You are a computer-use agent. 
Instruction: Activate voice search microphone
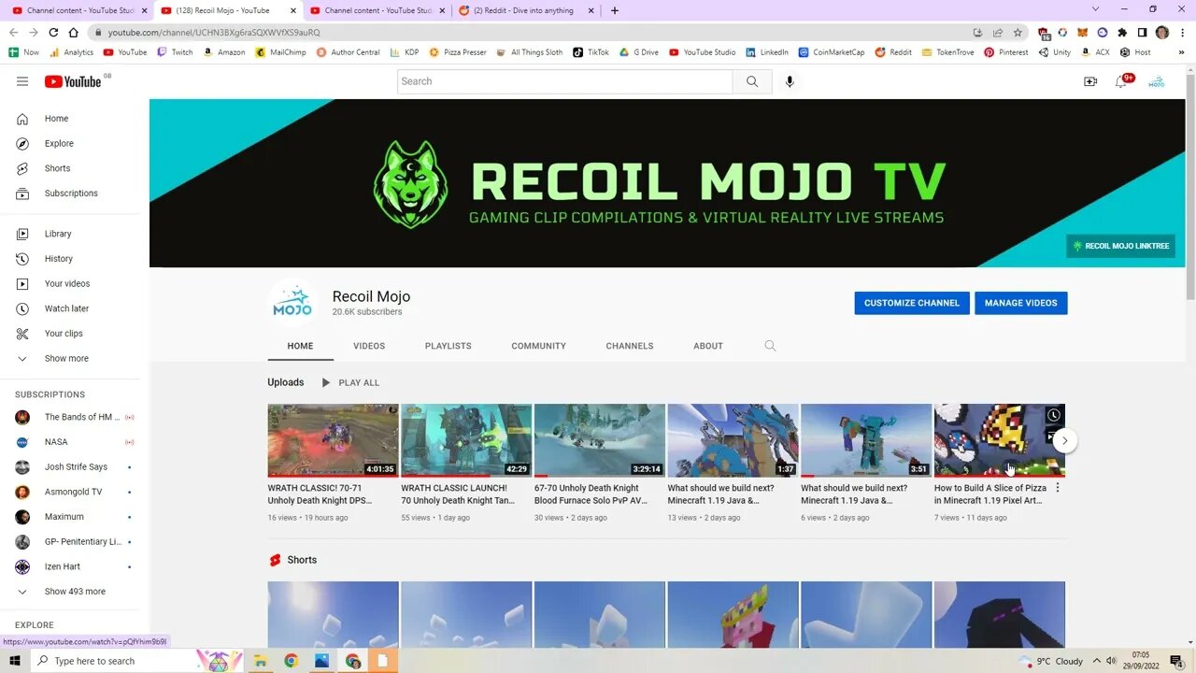coord(790,81)
